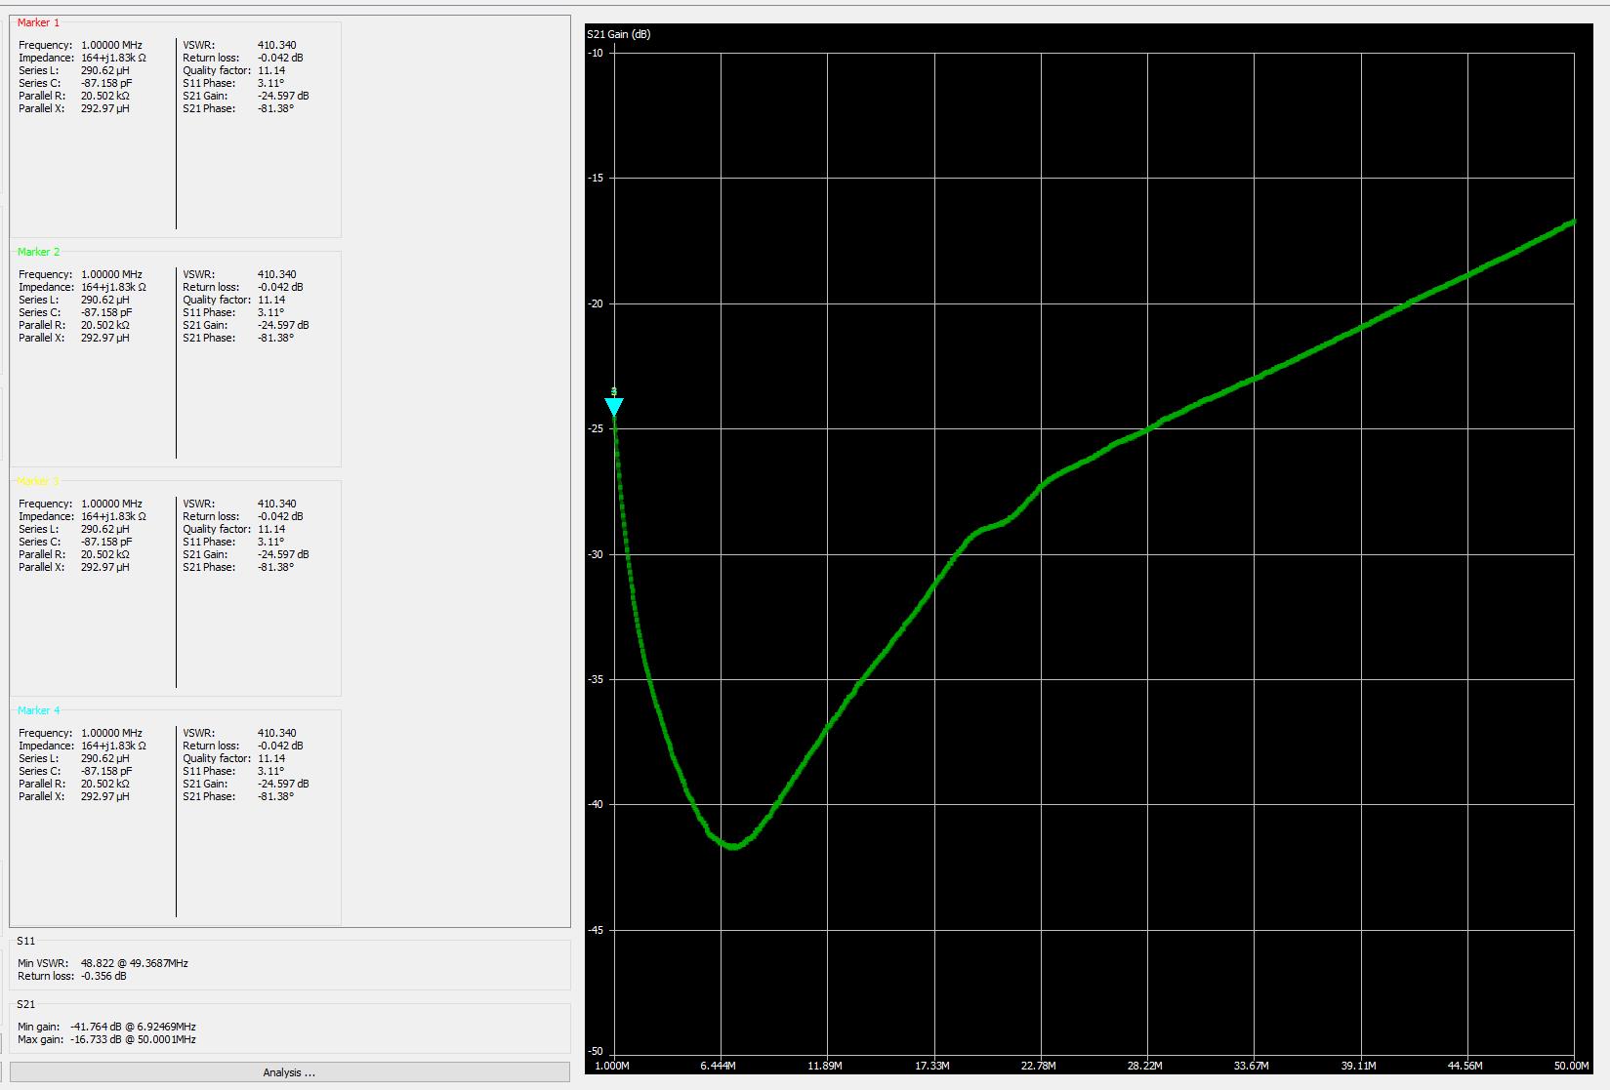Click S11 Min VSWR 48.822 @ 49.3687MHz
This screenshot has height=1090, width=1610.
click(x=135, y=963)
